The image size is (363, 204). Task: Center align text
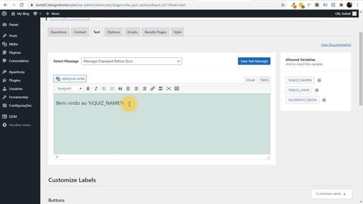(x=136, y=88)
